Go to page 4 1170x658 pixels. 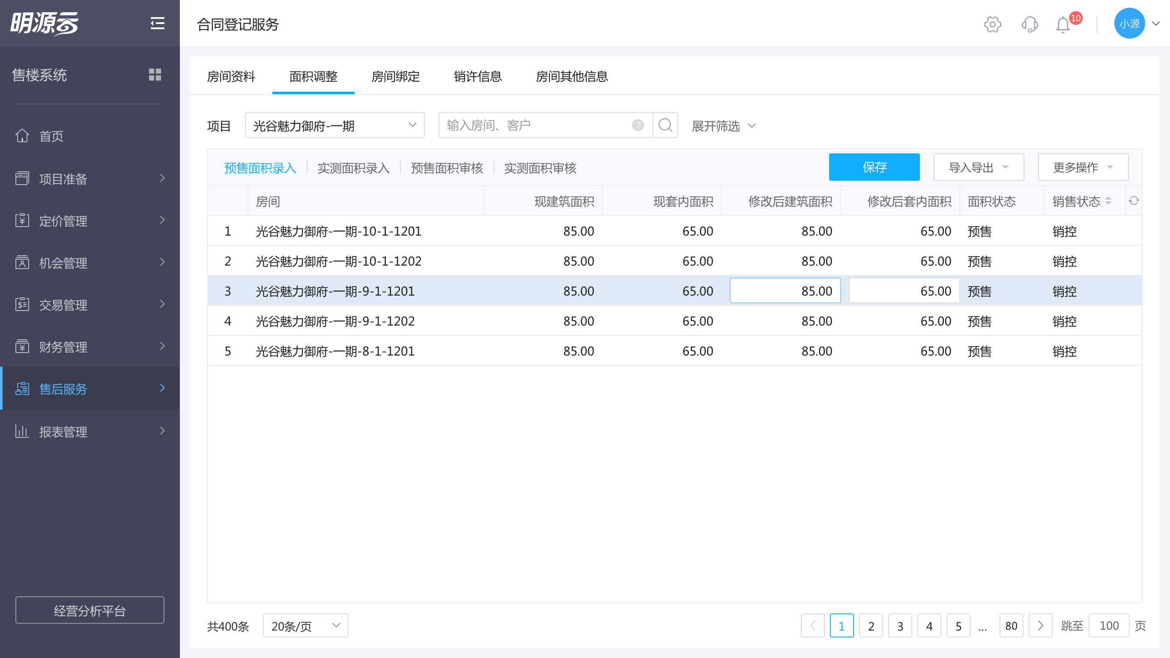click(x=929, y=626)
